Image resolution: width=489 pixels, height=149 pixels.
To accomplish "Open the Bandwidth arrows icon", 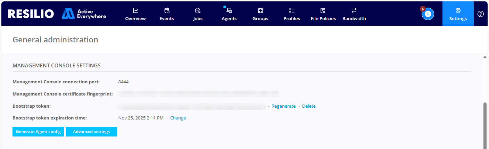I will pyautogui.click(x=354, y=10).
